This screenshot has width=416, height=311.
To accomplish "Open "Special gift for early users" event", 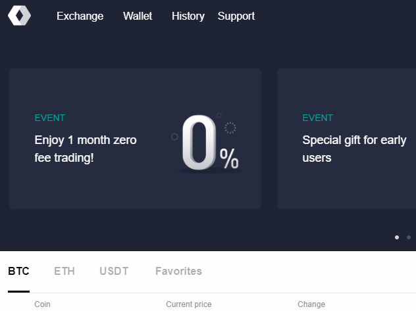I will point(354,149).
